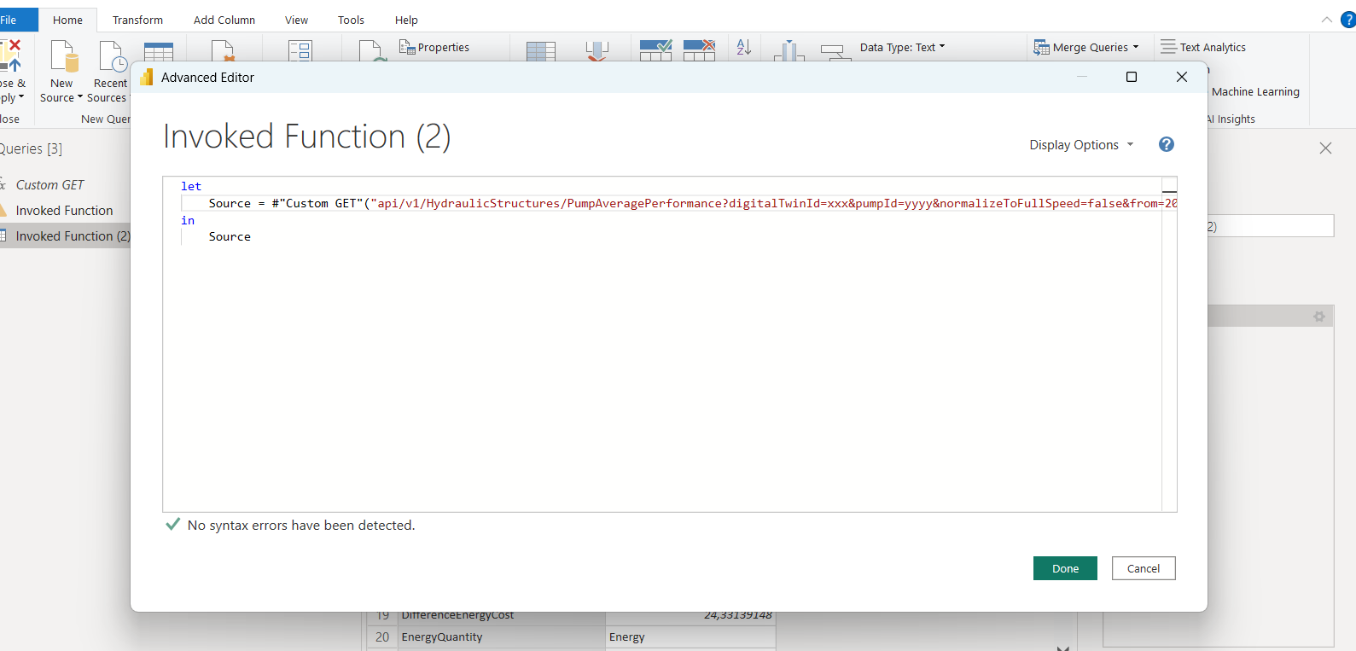Image resolution: width=1356 pixels, height=651 pixels.
Task: Click the Manage Parameters icon
Action: point(300,51)
